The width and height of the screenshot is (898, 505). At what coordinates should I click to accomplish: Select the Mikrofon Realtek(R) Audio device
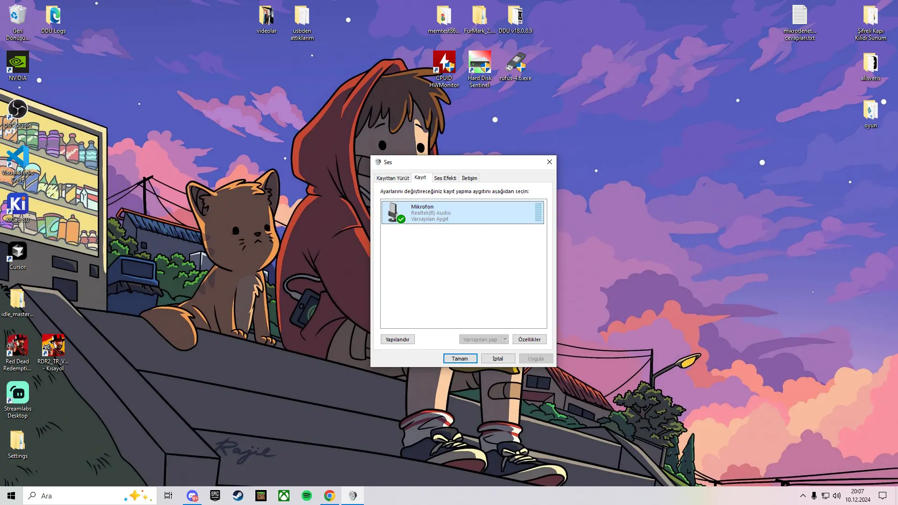coord(463,212)
